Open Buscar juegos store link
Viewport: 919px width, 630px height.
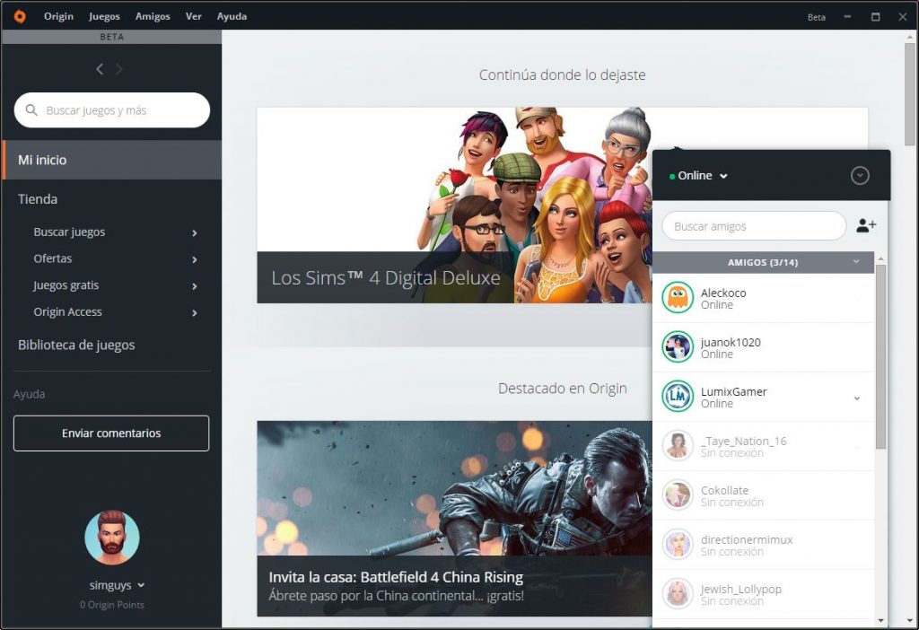pyautogui.click(x=69, y=232)
